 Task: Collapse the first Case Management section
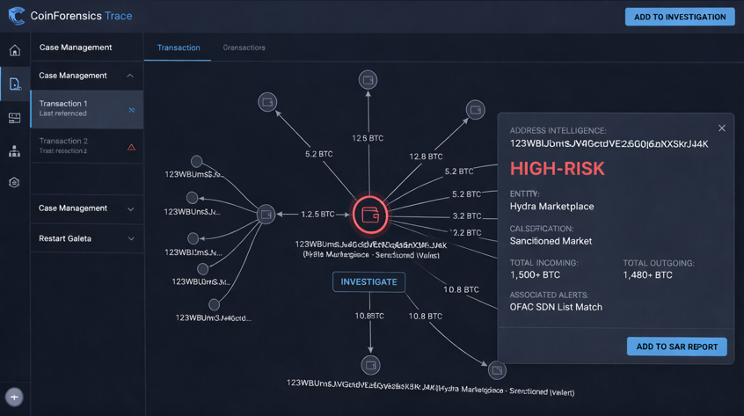130,76
